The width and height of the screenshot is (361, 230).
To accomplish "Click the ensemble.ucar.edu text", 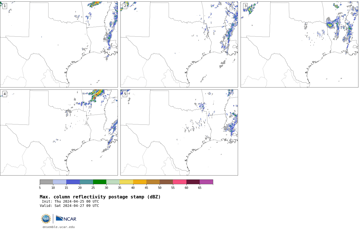I will coord(59,227).
